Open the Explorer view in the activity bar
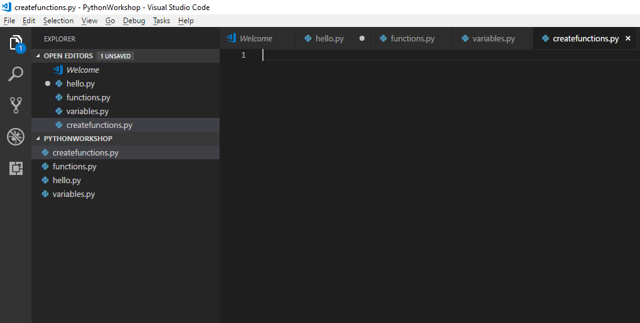Screen dimensions: 640x323 pos(16,43)
